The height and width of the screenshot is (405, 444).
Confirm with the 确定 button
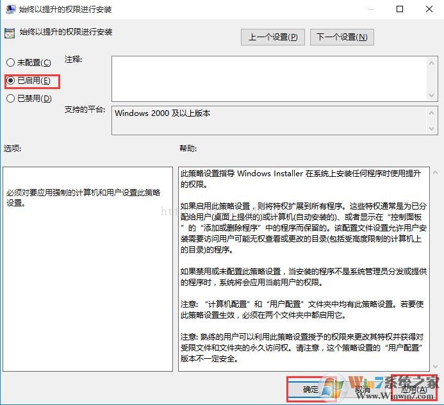pos(311,390)
